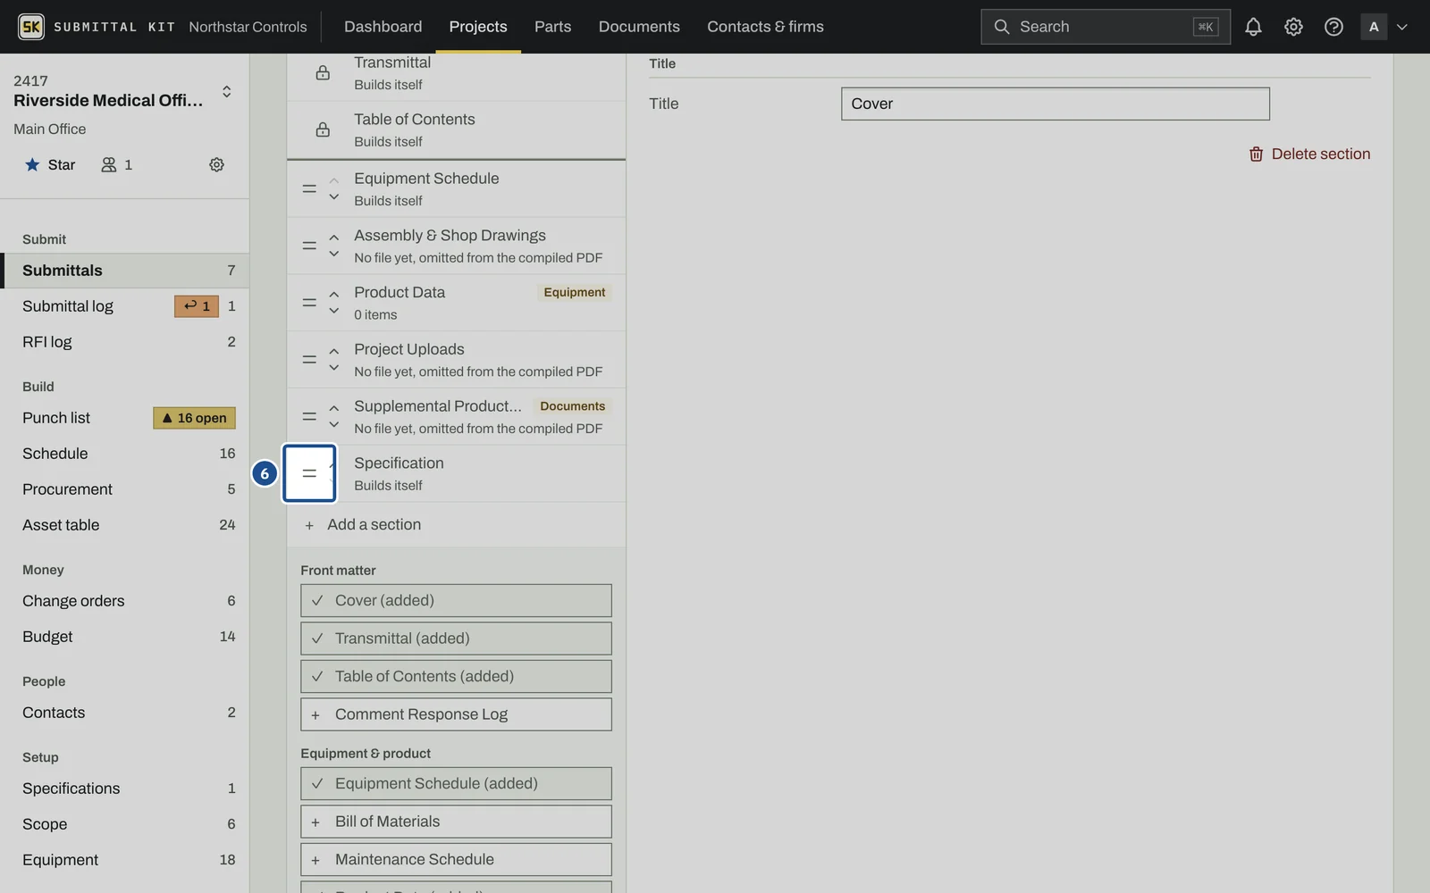Image resolution: width=1430 pixels, height=893 pixels.
Task: Open the help question-mark icon
Action: 1333,27
